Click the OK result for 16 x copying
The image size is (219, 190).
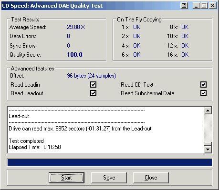pyautogui.click(x=185, y=55)
